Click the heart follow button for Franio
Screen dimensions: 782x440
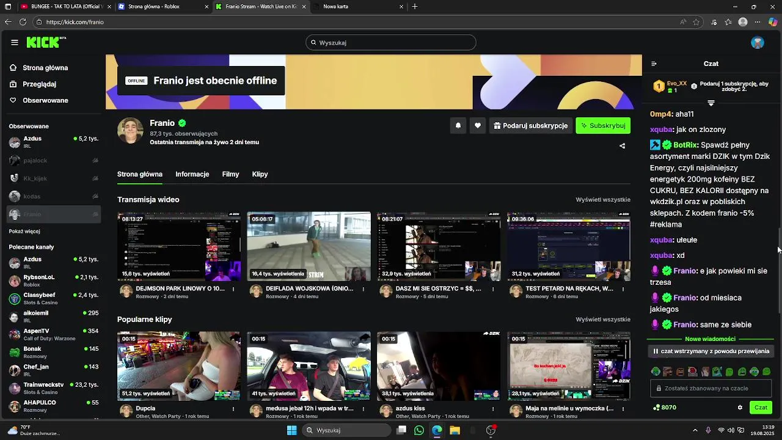(478, 125)
